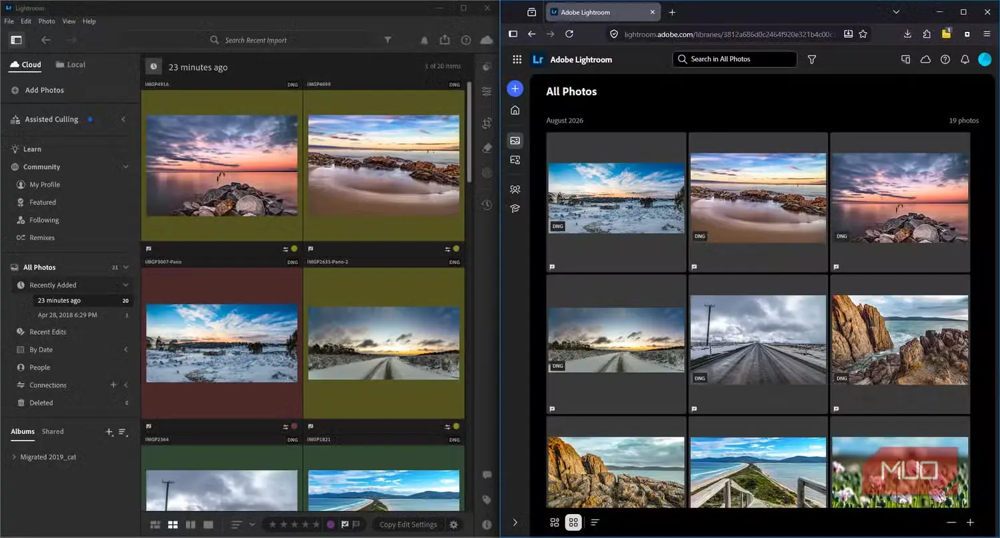Click the purple color label swatch
Image resolution: width=1000 pixels, height=538 pixels.
click(x=331, y=525)
